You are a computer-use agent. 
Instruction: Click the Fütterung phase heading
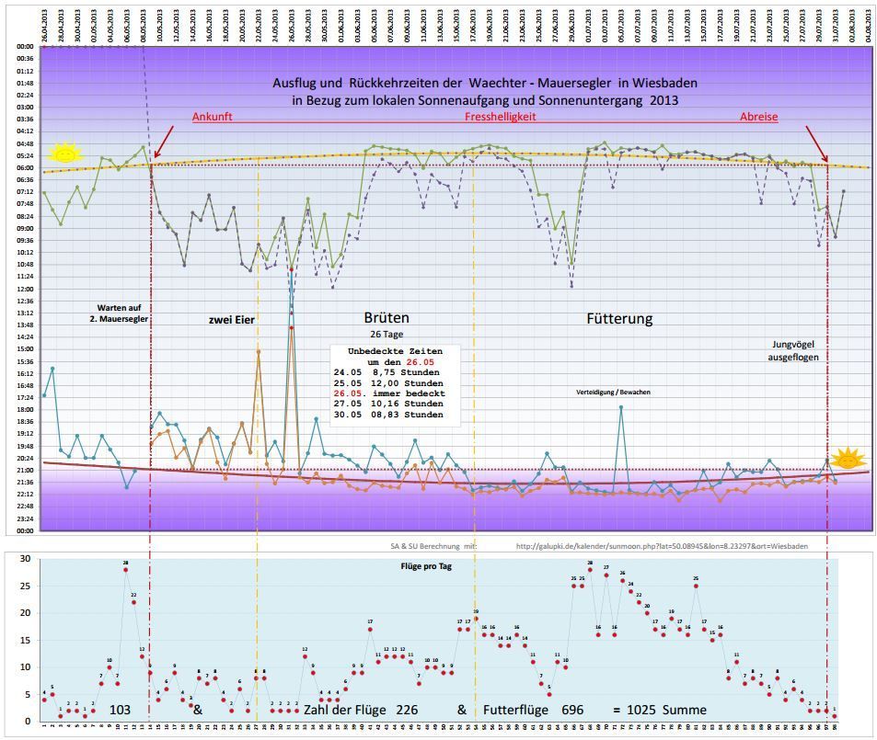click(x=619, y=319)
